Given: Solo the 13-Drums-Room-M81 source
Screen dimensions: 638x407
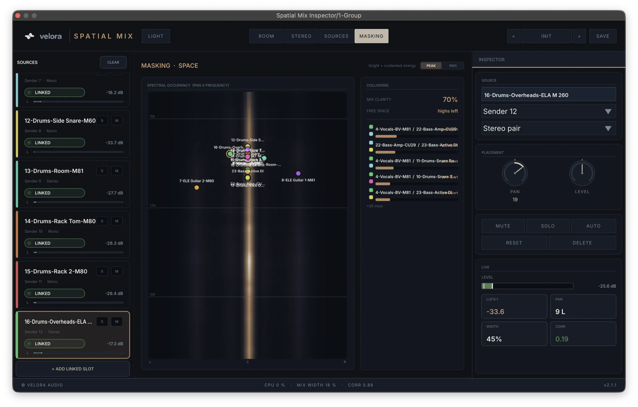Looking at the screenshot, I should [x=102, y=171].
